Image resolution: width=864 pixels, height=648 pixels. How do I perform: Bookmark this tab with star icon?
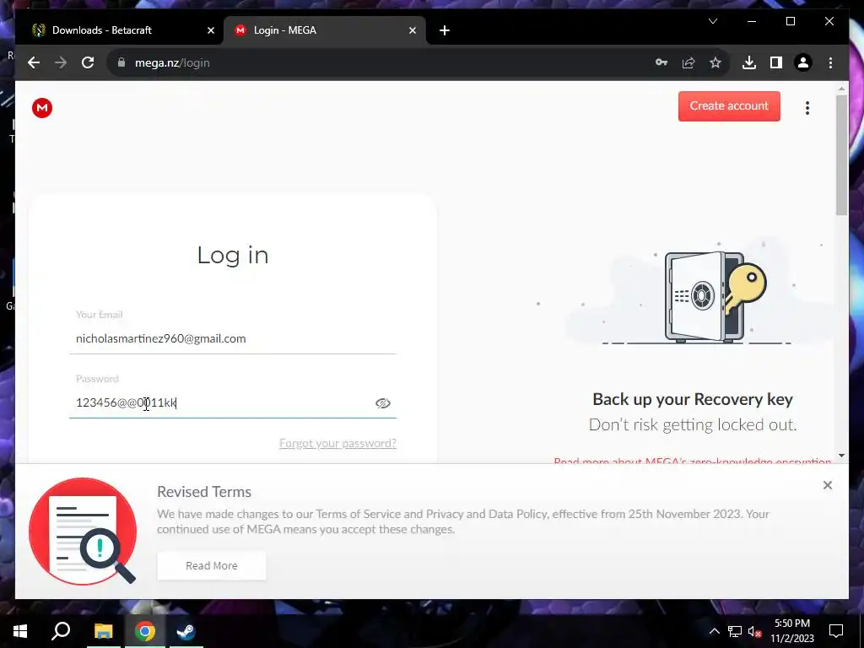coord(715,62)
